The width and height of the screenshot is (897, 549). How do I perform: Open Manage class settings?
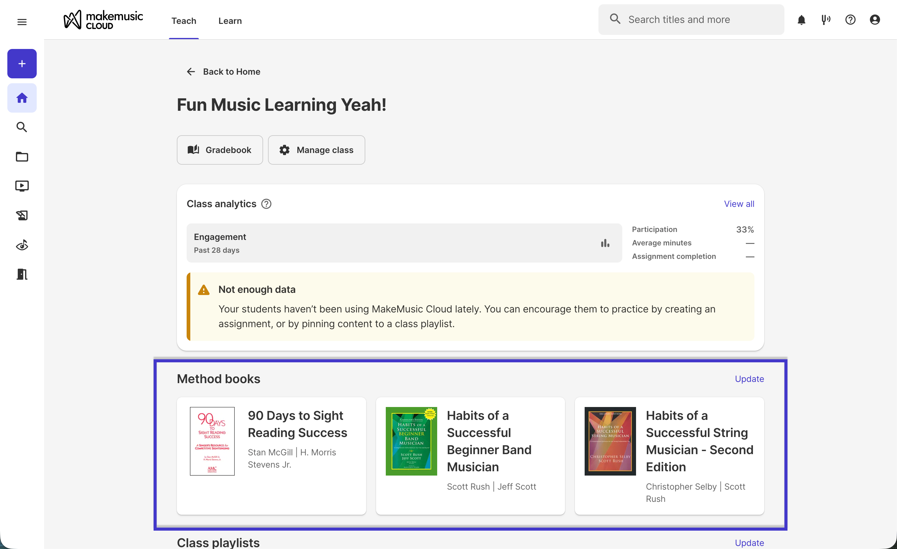(x=316, y=150)
